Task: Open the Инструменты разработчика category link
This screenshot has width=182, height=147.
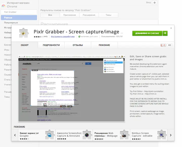Action: pos(63,37)
